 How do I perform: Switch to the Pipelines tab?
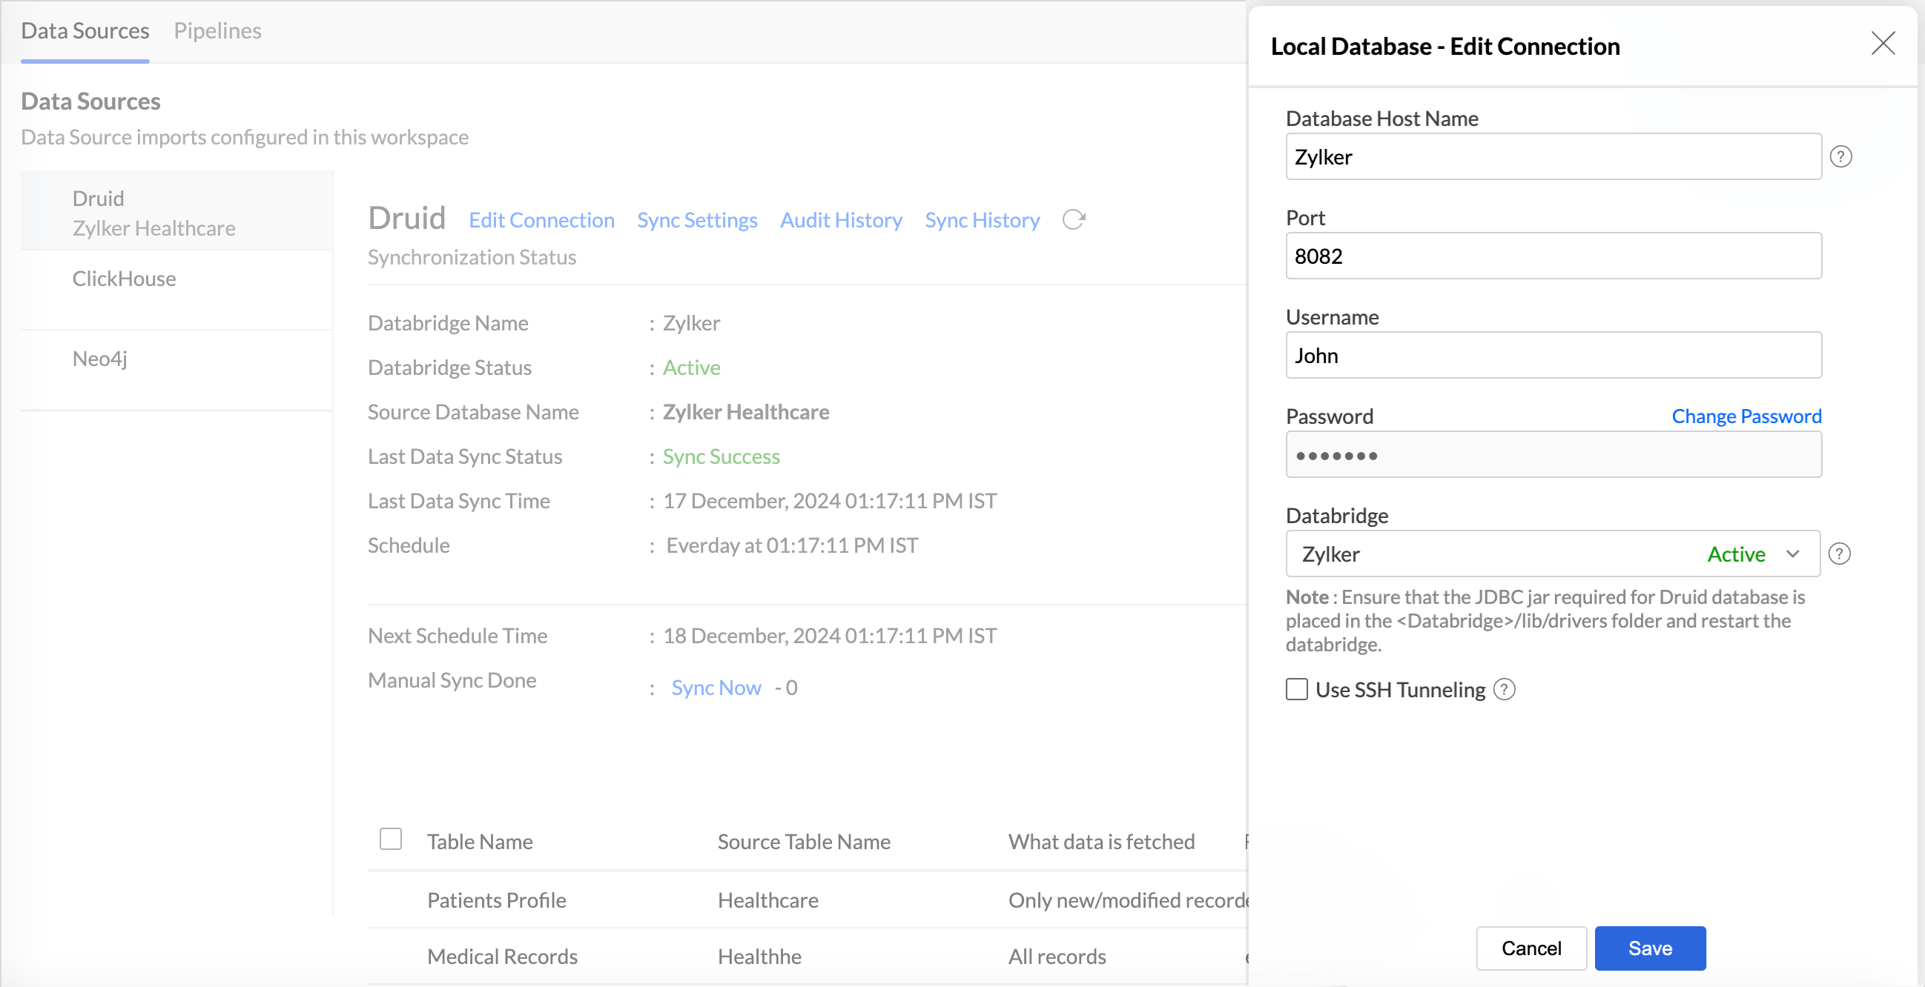[217, 30]
